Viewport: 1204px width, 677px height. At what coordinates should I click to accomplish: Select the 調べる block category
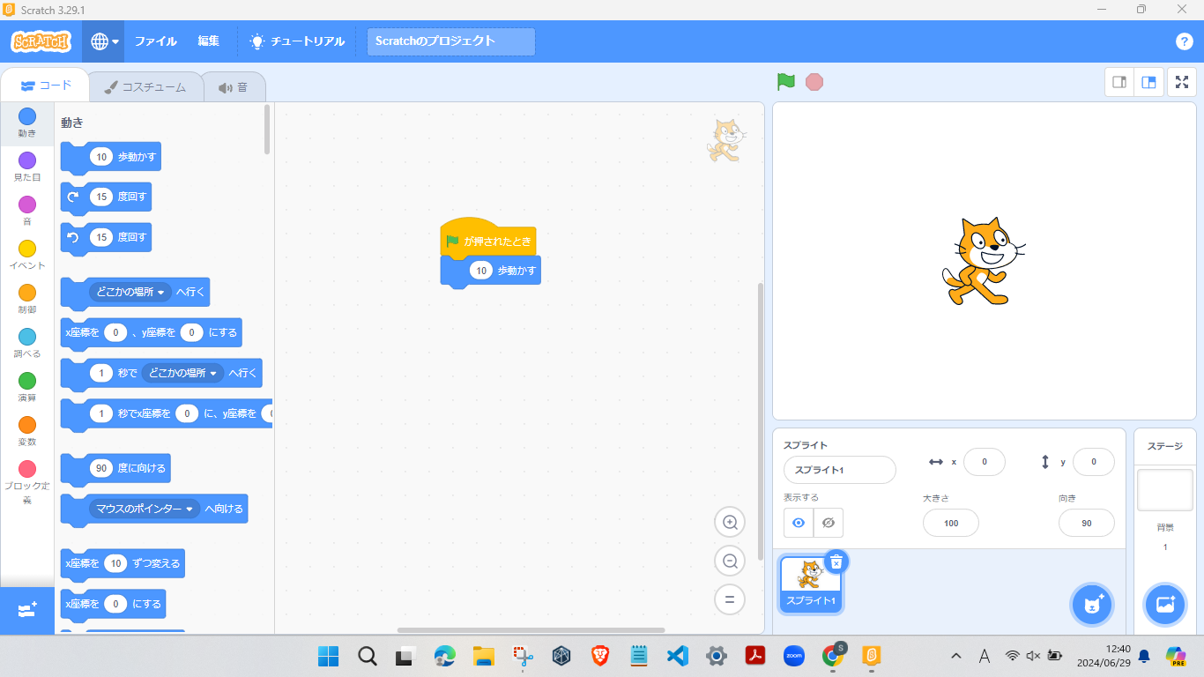click(27, 343)
